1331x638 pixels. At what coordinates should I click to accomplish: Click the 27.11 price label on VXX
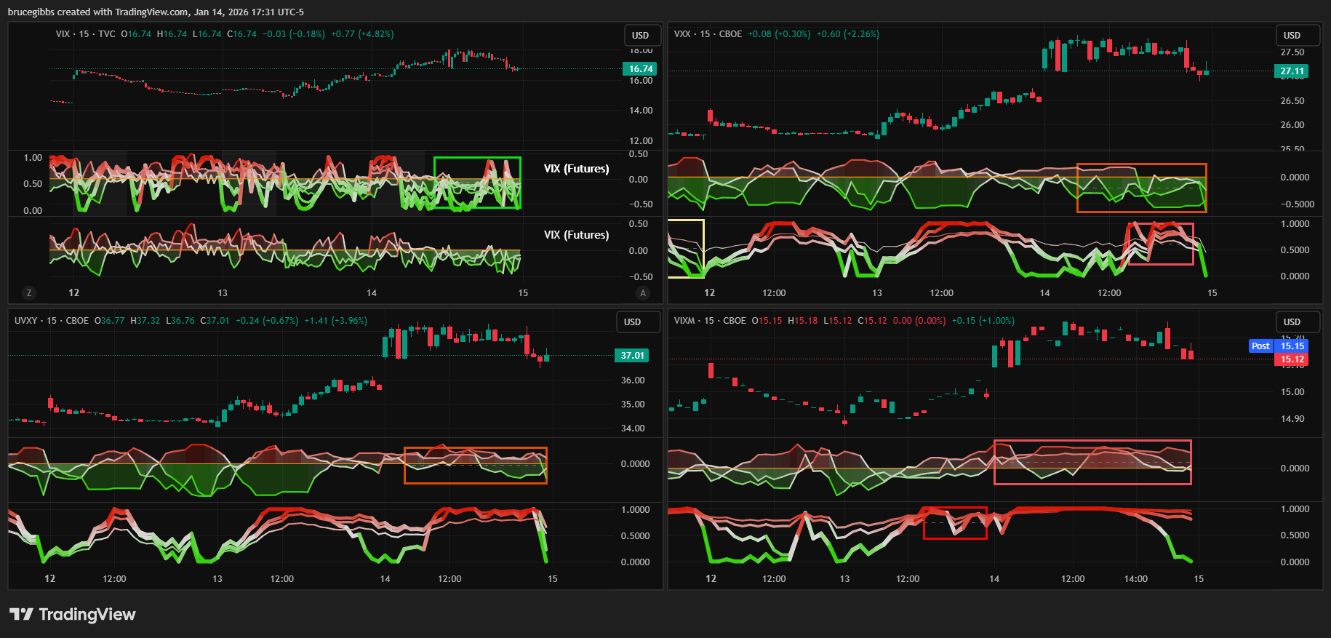1292,71
